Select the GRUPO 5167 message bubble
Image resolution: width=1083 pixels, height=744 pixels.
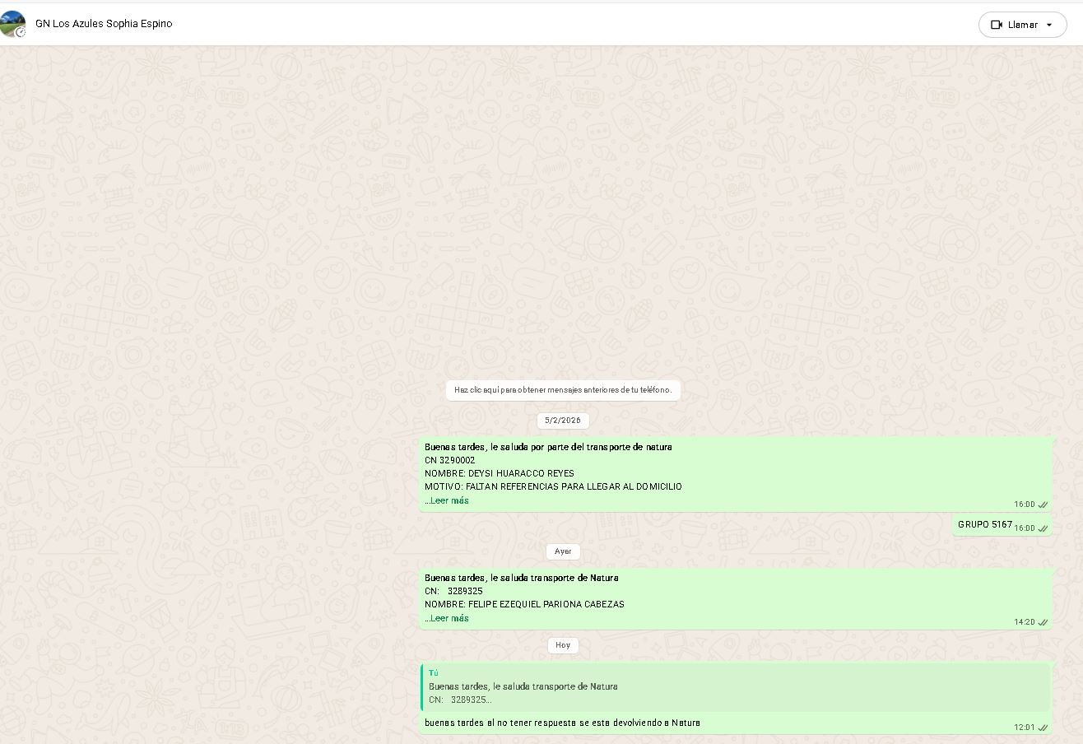984,524
